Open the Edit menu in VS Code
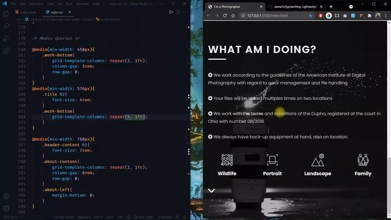This screenshot has height=220, width=391. [23, 4]
